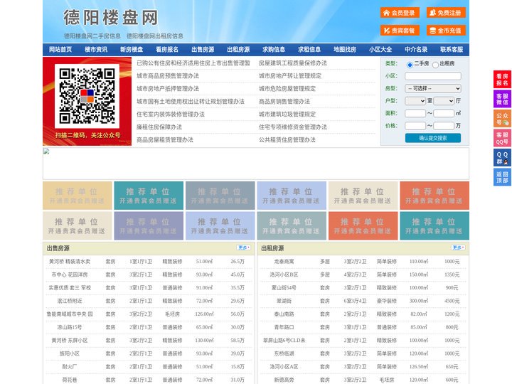
Task: Open the 看房报名 navigation bar item
Action: [x=167, y=50]
